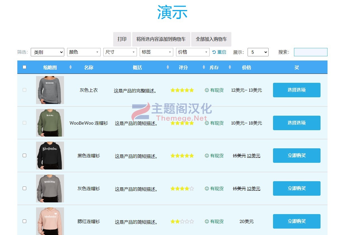Click the product name 腮红连帽衫
This screenshot has height=235, width=344.
[x=89, y=221]
